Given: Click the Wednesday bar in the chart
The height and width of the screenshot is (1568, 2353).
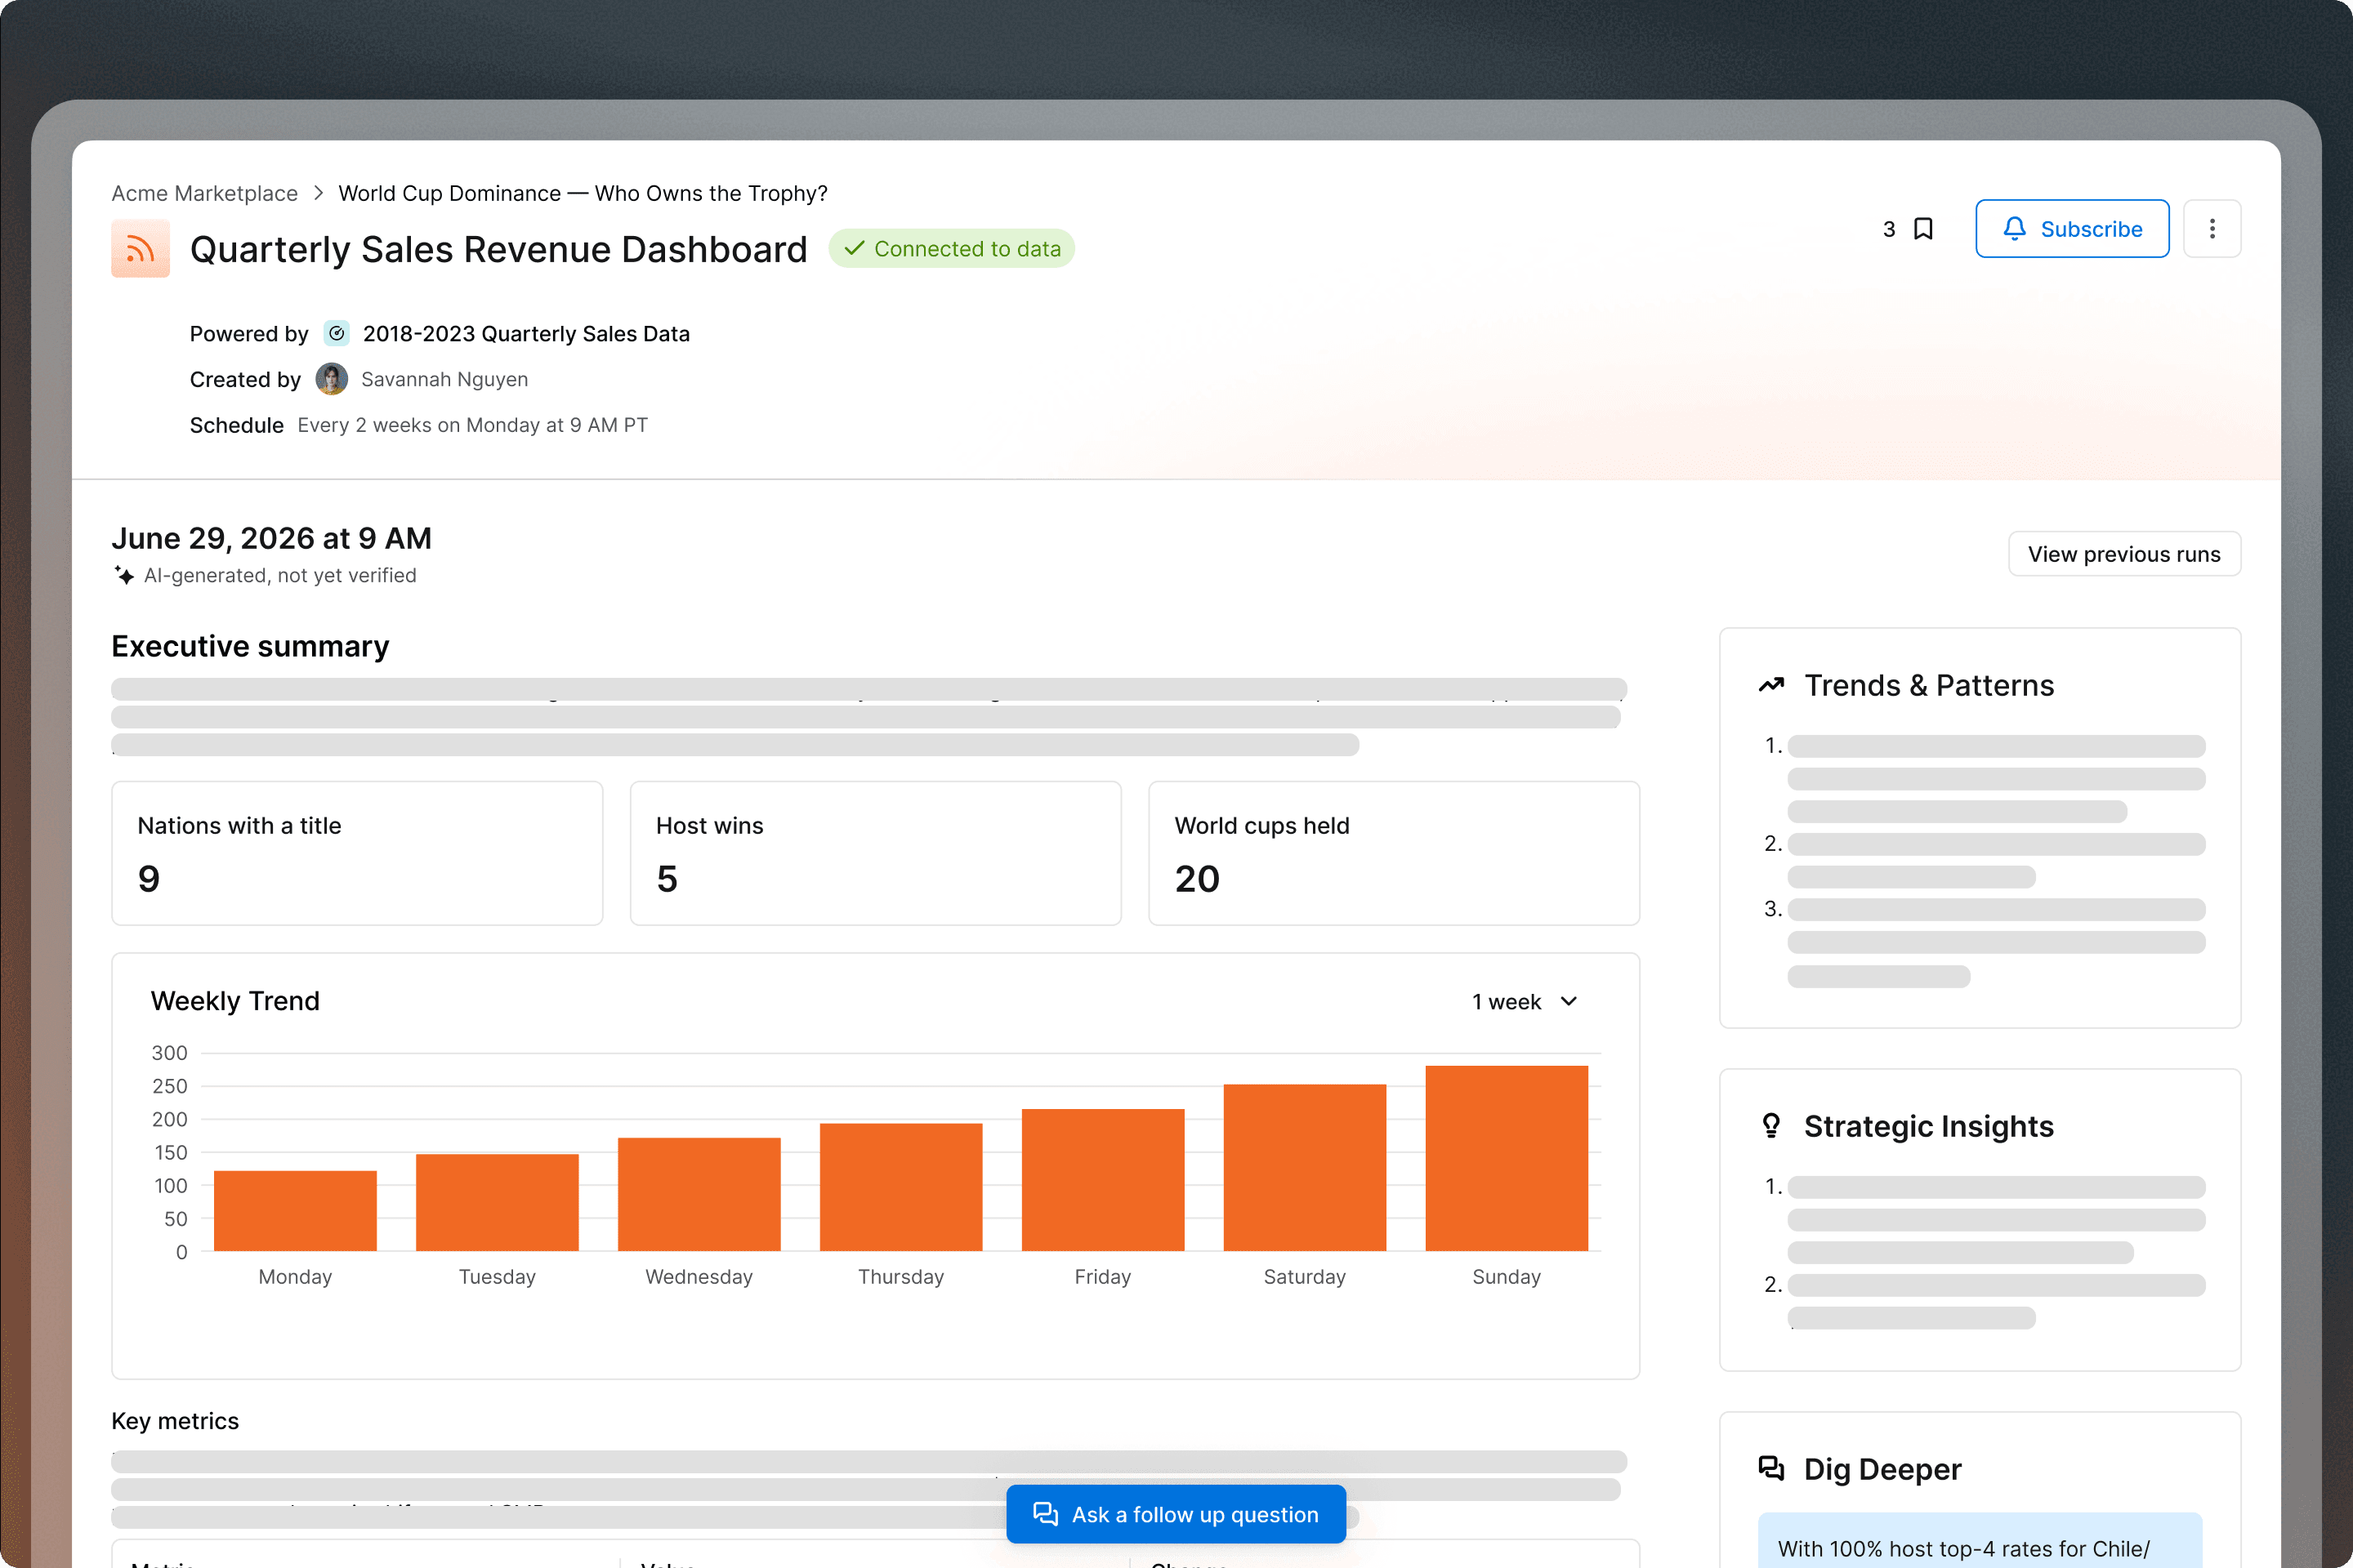Looking at the screenshot, I should (699, 1194).
